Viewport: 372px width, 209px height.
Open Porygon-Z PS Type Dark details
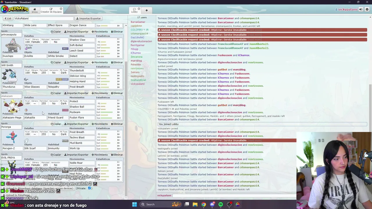tap(64, 133)
